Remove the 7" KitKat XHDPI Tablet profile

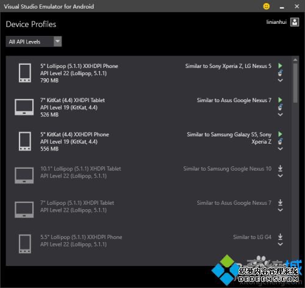coord(280,107)
